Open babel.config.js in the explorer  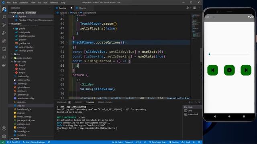[24, 109]
